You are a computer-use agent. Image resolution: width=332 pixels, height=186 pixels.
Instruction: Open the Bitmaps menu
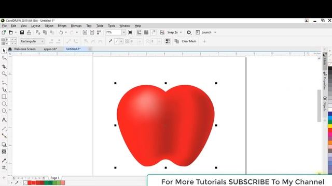(x=76, y=26)
